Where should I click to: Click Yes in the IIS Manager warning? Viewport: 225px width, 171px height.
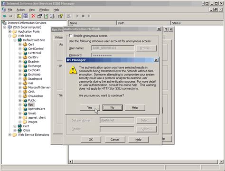point(90,108)
